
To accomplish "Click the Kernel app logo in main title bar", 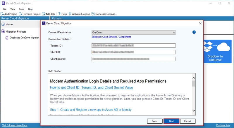I will pos(4,3).
